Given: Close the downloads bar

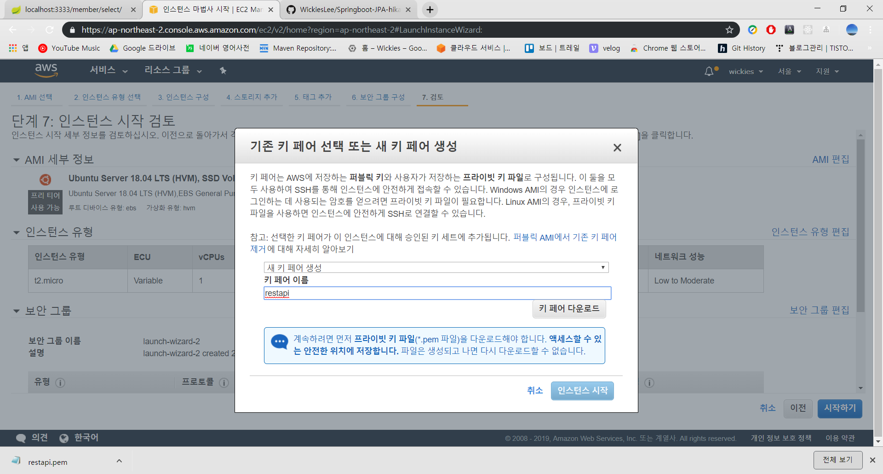Looking at the screenshot, I should tap(872, 460).
